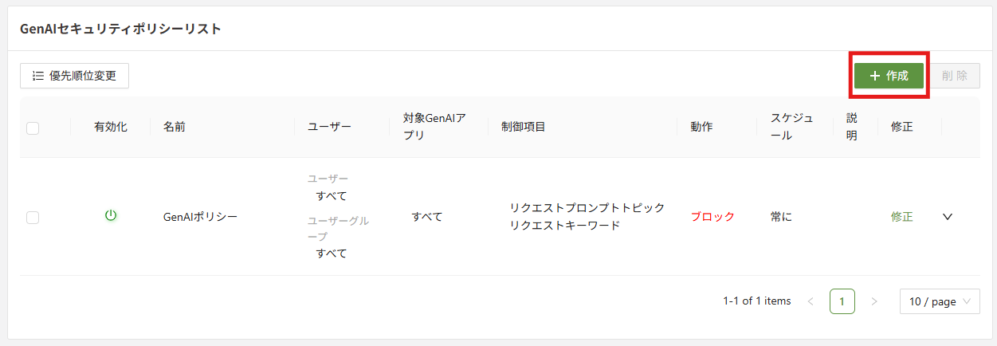Image resolution: width=997 pixels, height=346 pixels.
Task: Expand the GenAIポリシー row chevron
Action: 948,216
